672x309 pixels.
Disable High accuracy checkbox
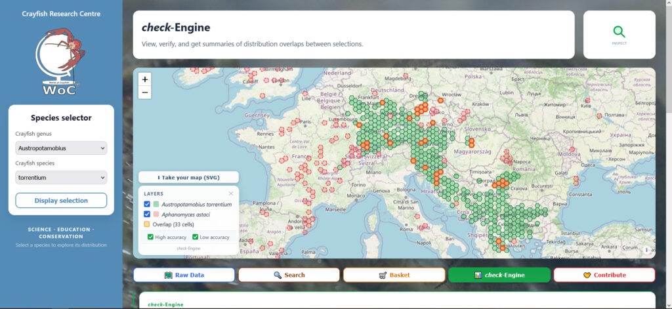[x=151, y=237]
